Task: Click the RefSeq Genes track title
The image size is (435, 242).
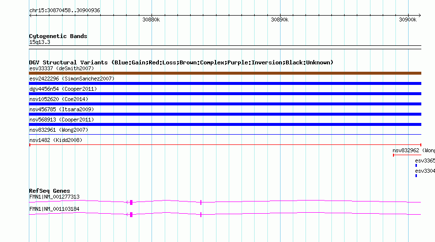Action: click(x=49, y=191)
